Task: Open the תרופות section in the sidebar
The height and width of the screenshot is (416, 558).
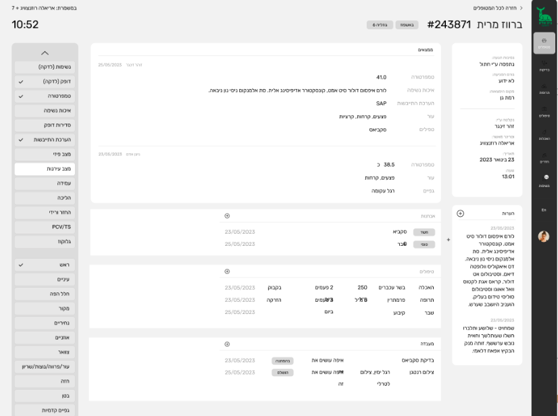Action: click(x=544, y=89)
